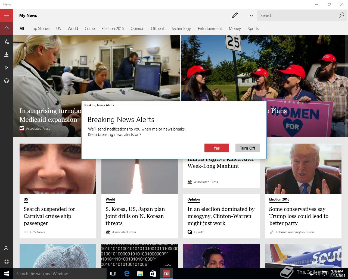Click Turn Off for news alerts
The width and height of the screenshot is (348, 279).
coord(247,148)
